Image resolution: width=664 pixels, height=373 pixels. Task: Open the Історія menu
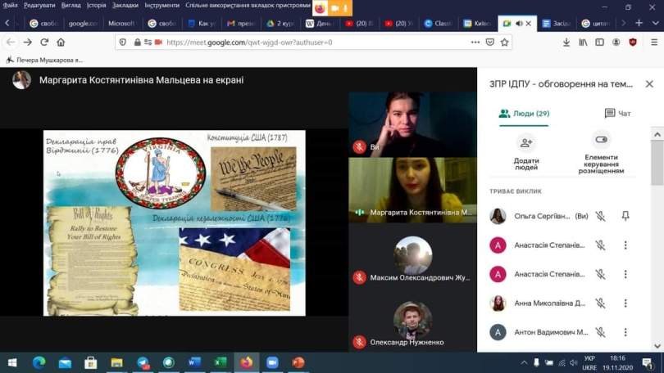tap(97, 5)
